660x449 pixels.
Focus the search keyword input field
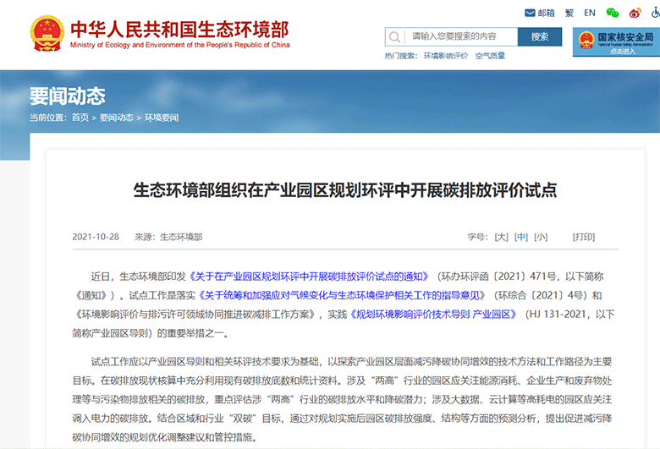[x=461, y=37]
